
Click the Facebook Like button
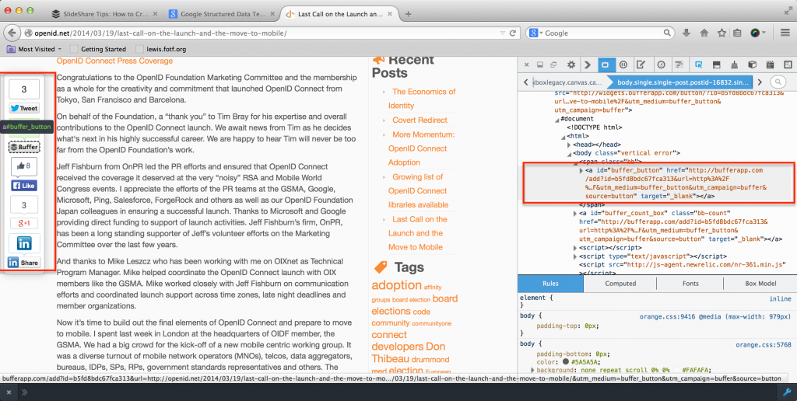tap(24, 186)
